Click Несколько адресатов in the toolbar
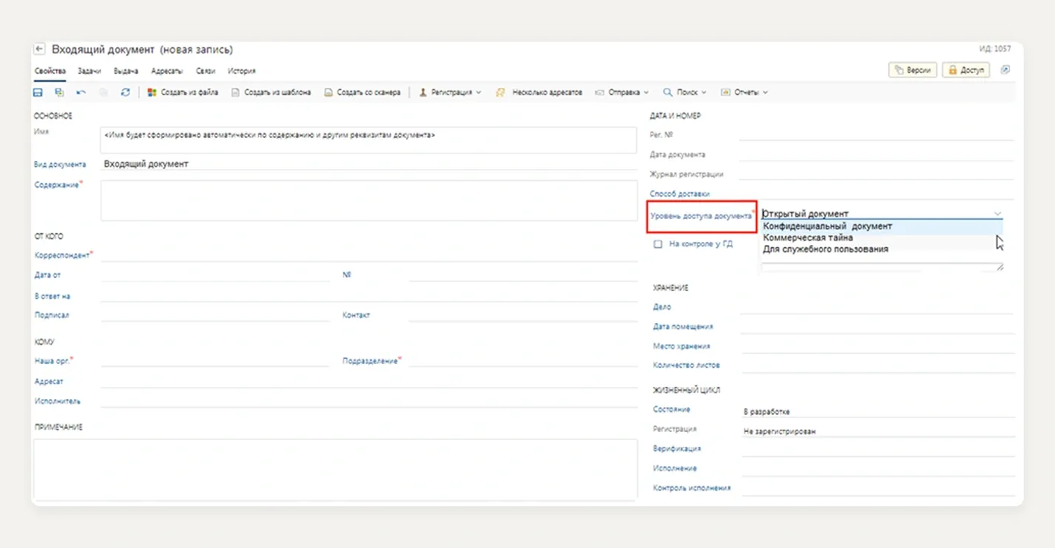 pyautogui.click(x=539, y=92)
